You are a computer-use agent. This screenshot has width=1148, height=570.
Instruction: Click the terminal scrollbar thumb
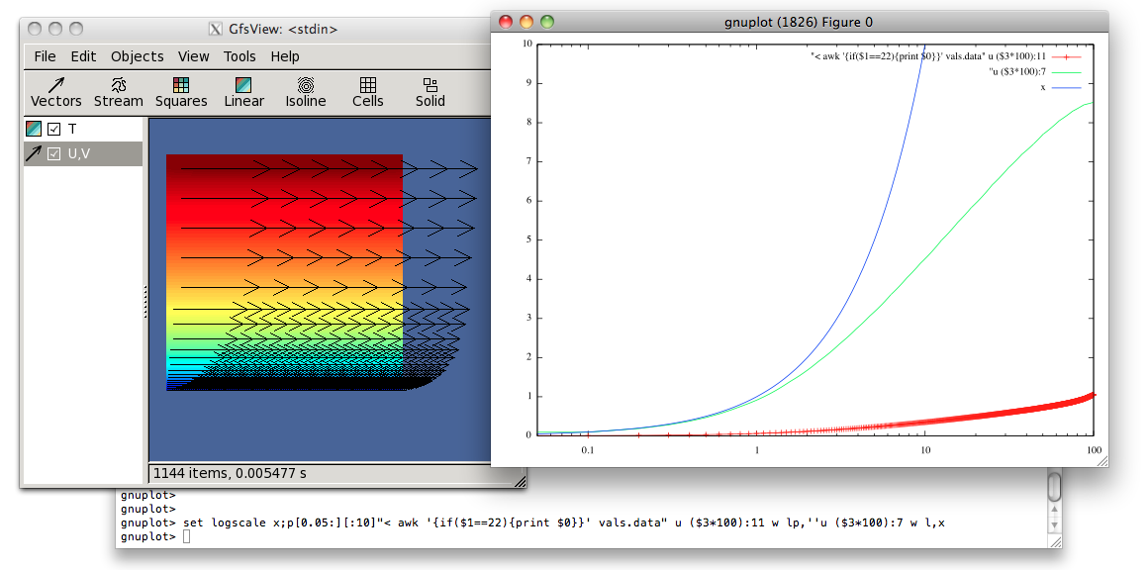(x=1054, y=486)
